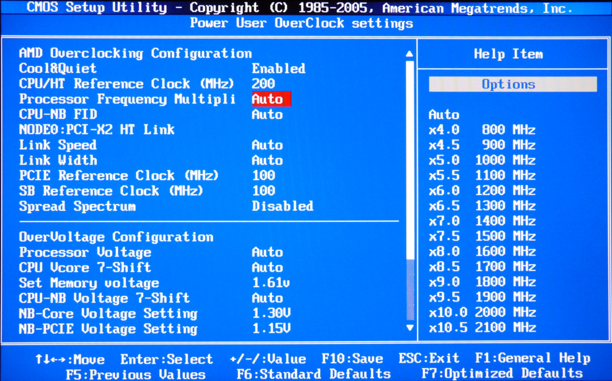The width and height of the screenshot is (612, 381).
Task: Select the PCIE Reference Clock value 100
Action: [x=264, y=176]
